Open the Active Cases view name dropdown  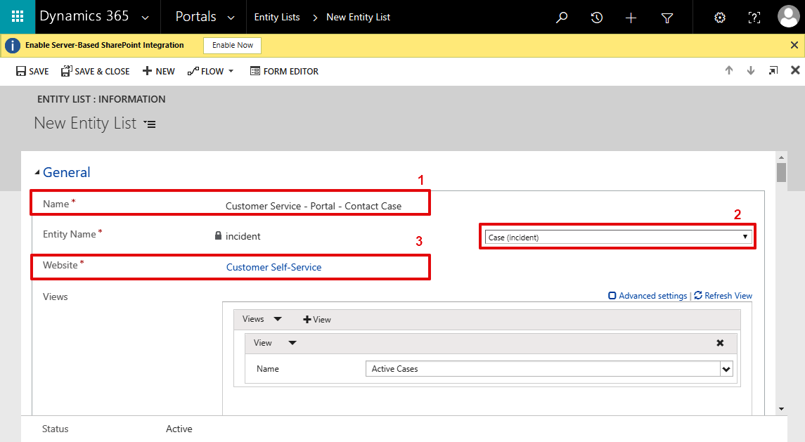coord(726,369)
